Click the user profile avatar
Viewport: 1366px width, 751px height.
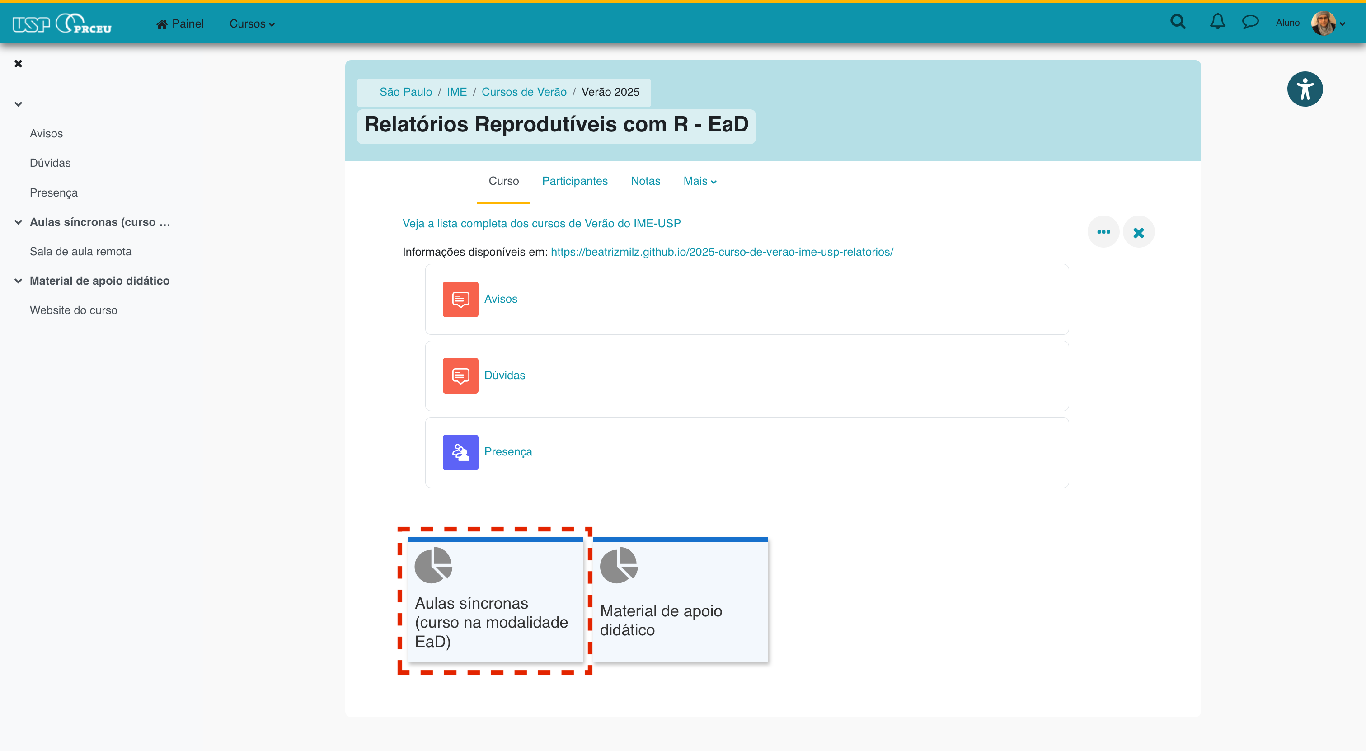[x=1324, y=23]
